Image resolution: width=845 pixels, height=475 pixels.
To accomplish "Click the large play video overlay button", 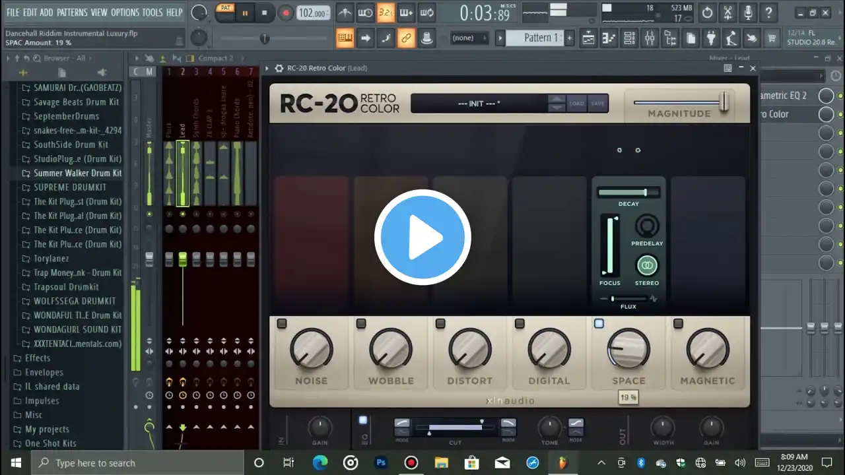I will pos(422,237).
